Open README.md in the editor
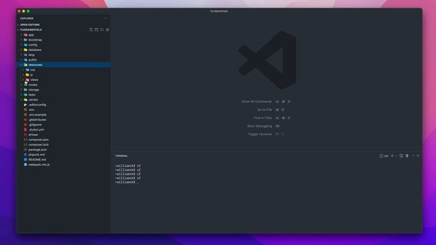 64,160
